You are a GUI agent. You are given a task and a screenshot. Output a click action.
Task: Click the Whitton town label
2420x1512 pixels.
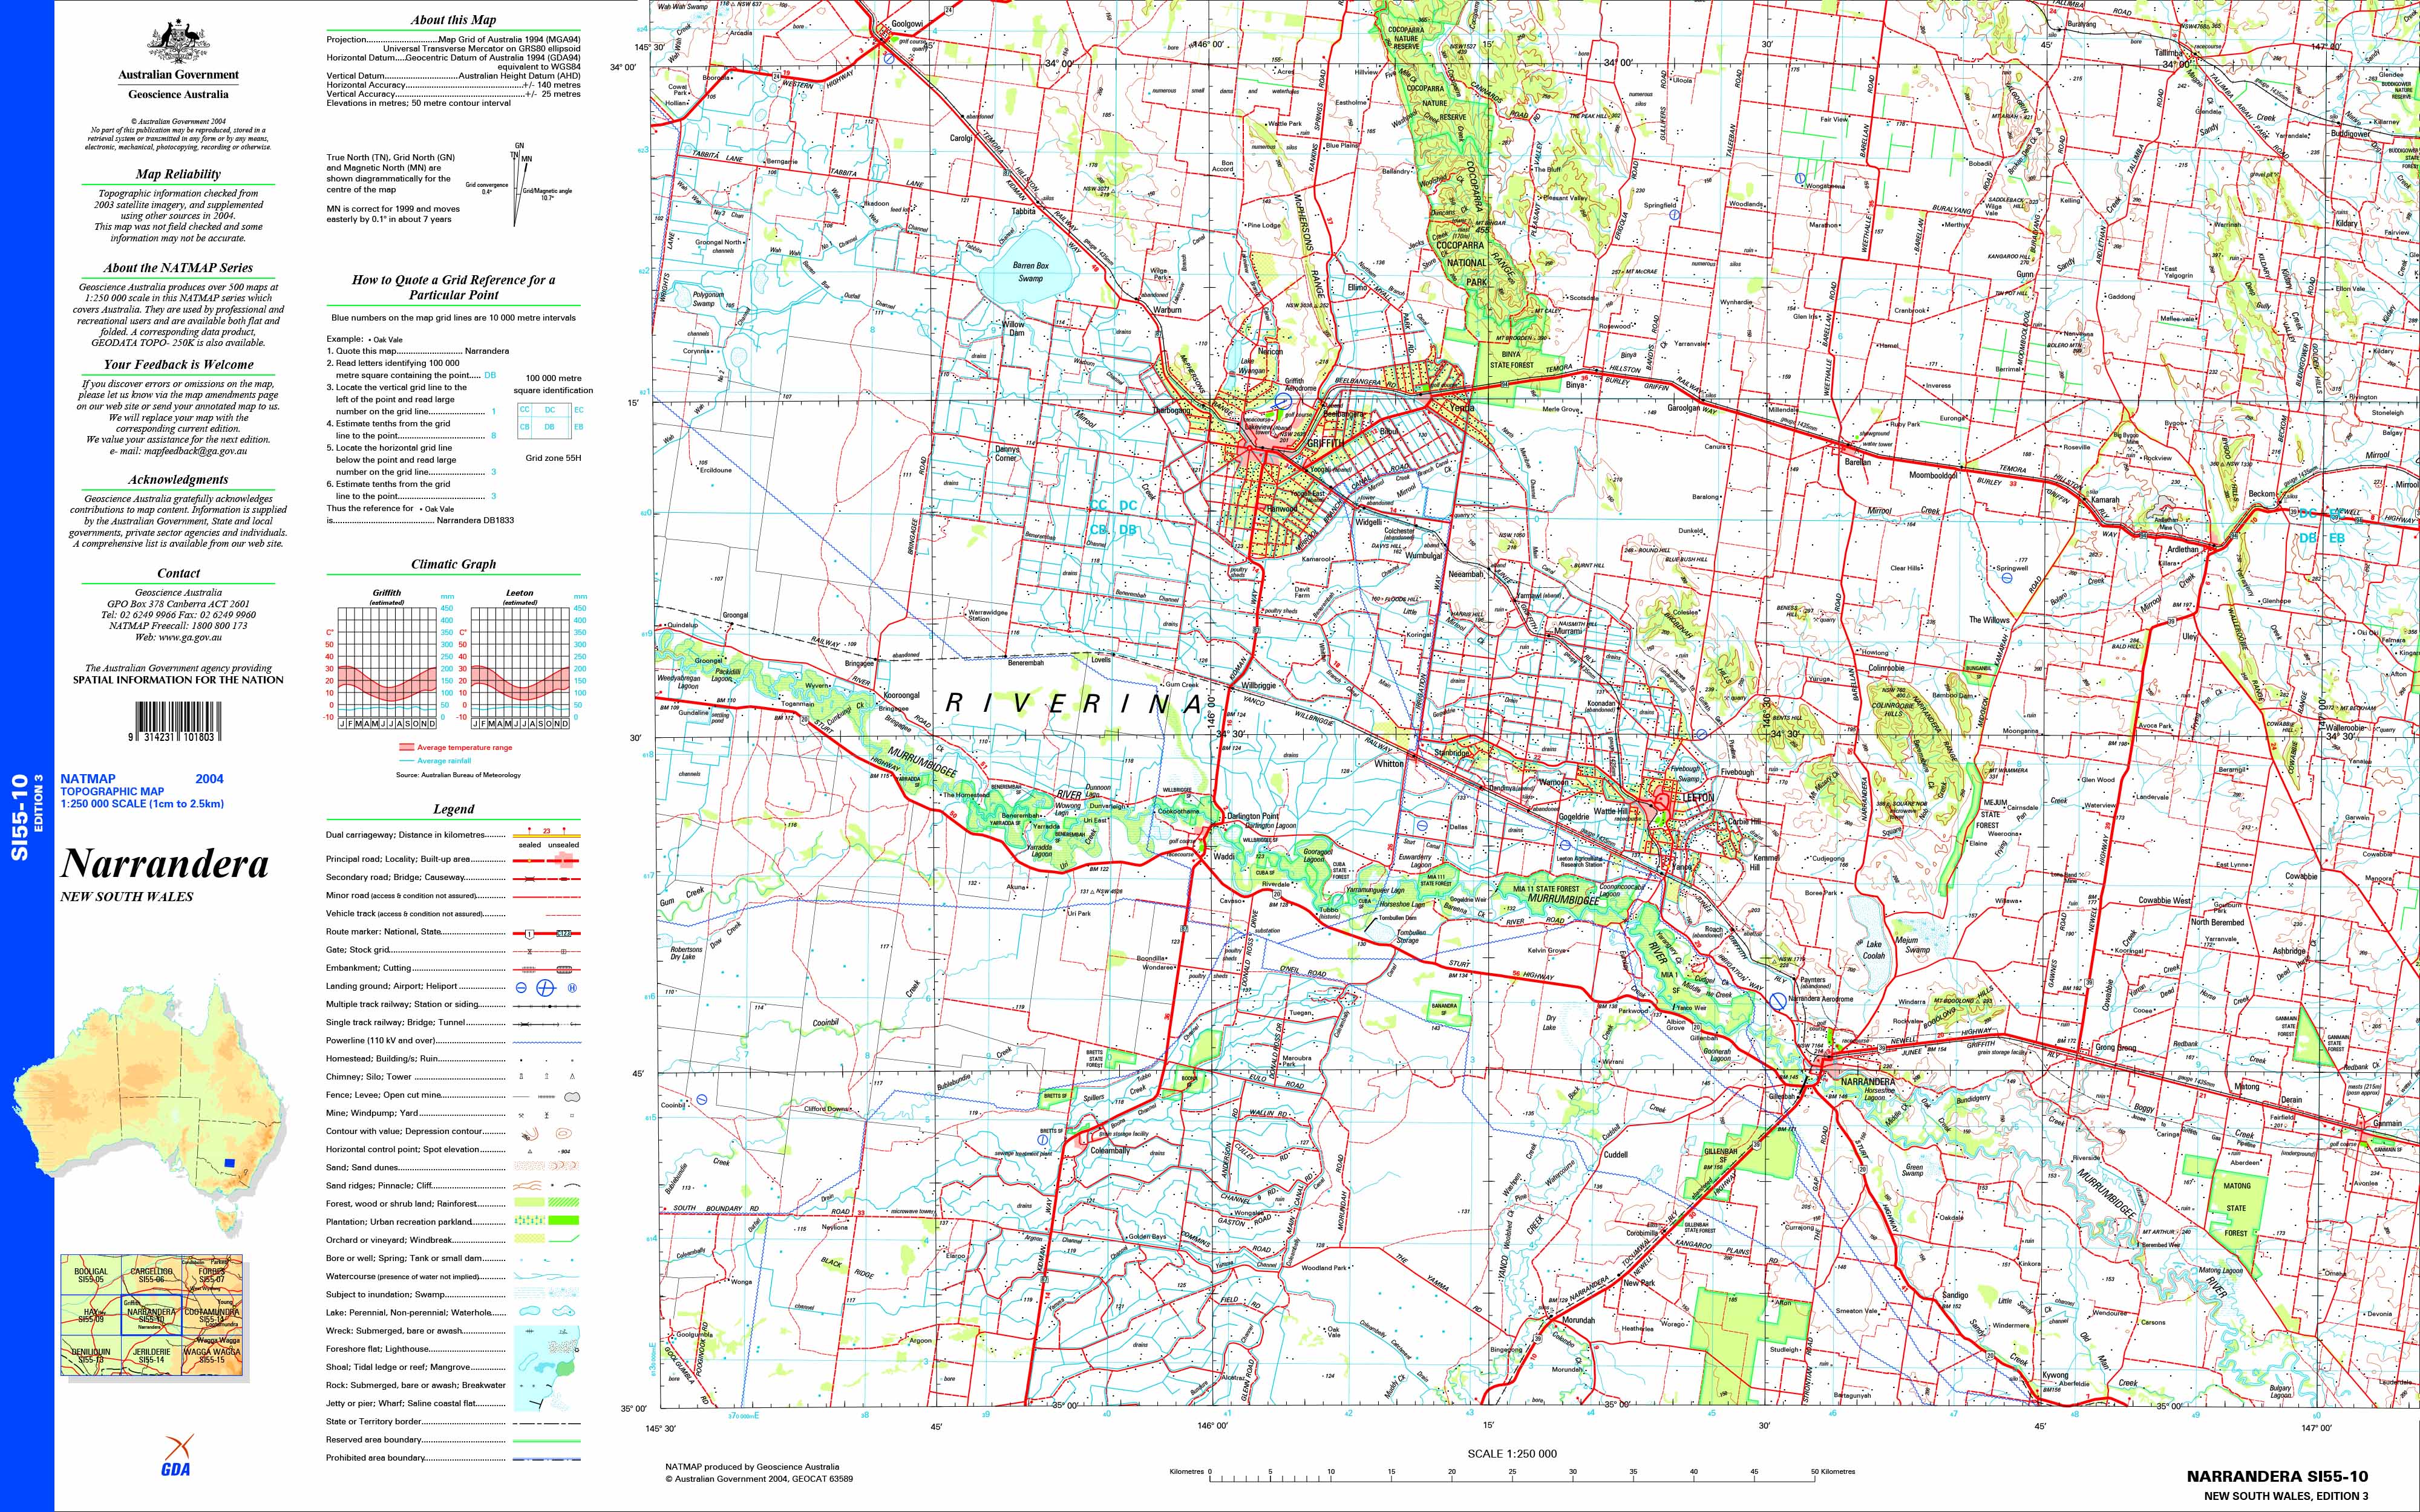pos(1389,763)
